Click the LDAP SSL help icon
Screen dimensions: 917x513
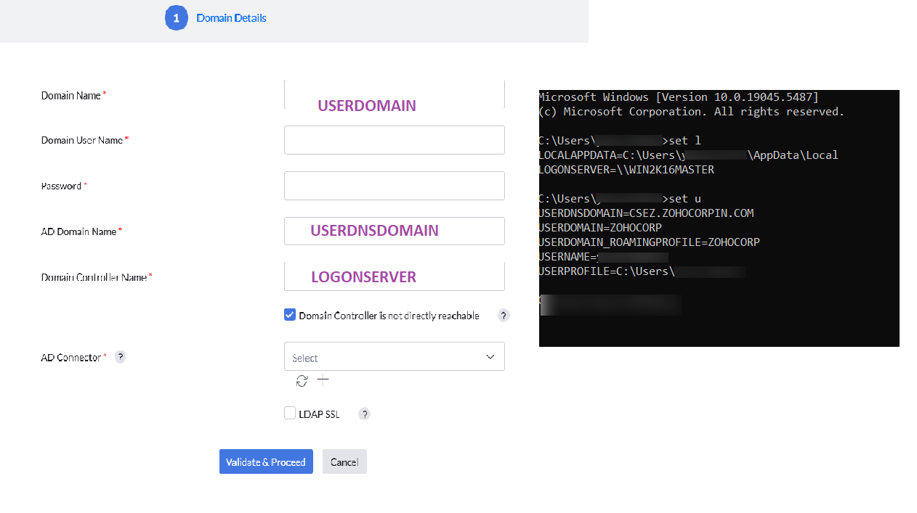(364, 414)
